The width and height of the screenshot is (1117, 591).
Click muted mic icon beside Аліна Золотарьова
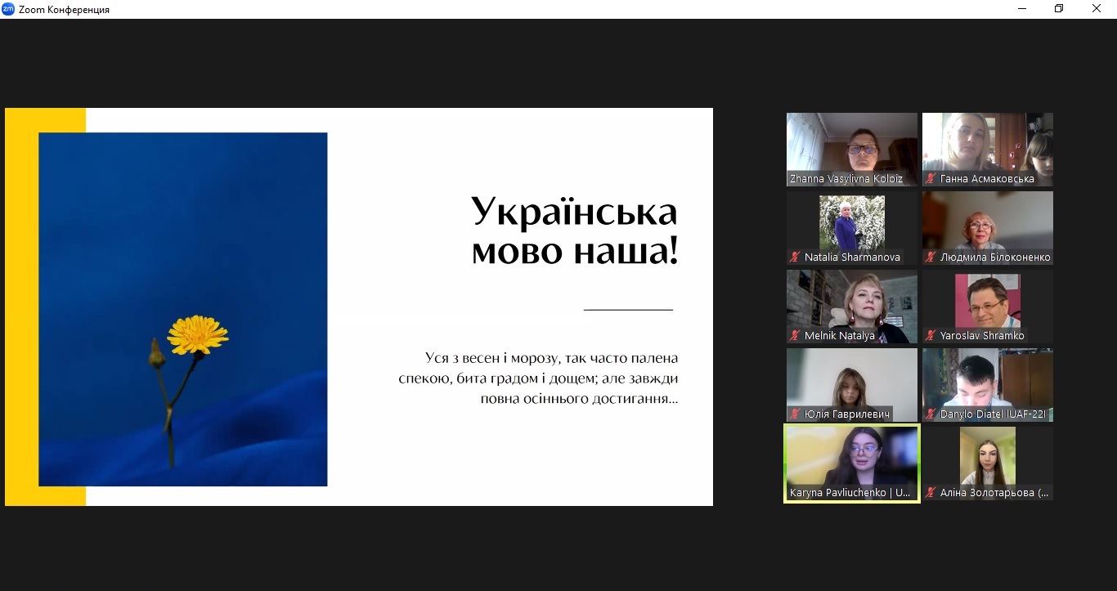[x=930, y=493]
